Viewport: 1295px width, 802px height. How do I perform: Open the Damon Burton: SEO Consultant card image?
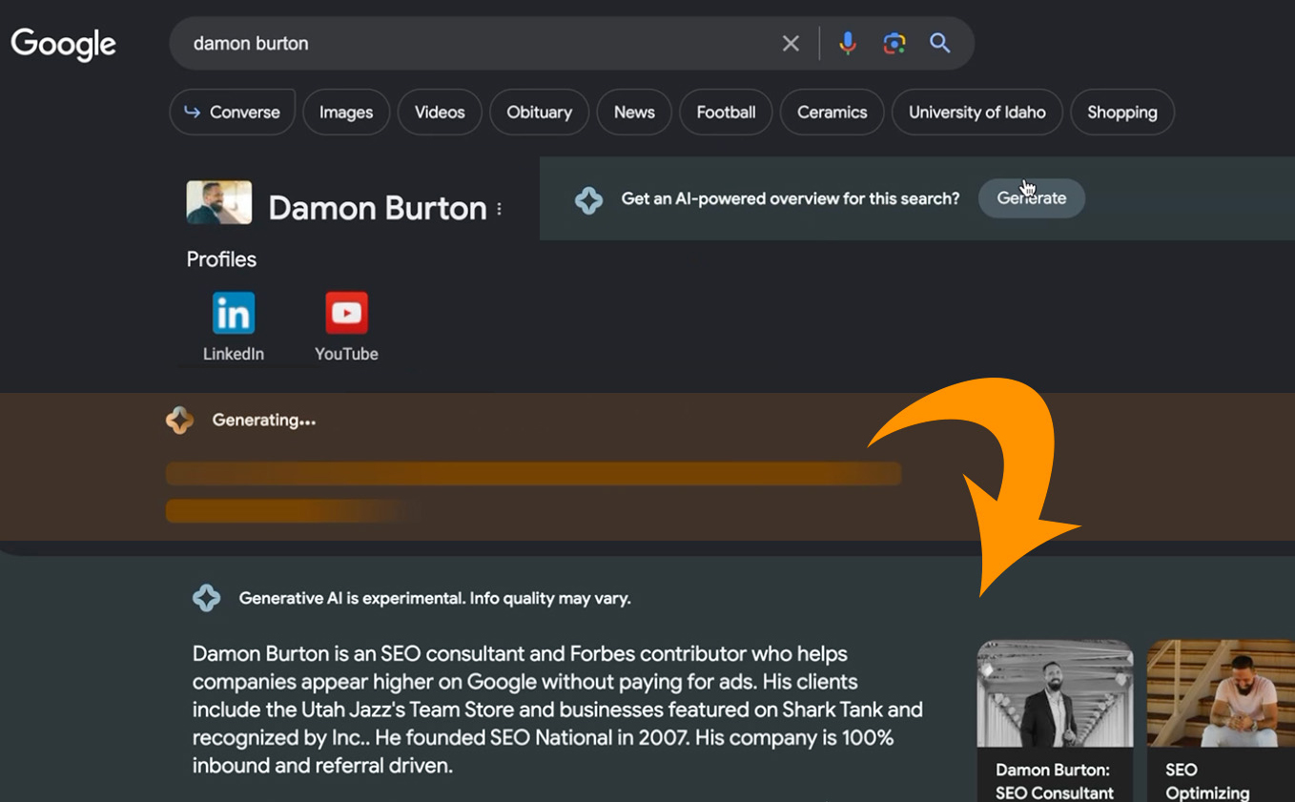pyautogui.click(x=1055, y=693)
